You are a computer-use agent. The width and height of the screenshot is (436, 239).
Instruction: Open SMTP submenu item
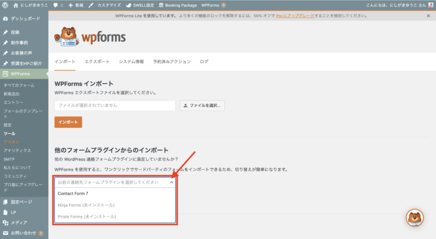(x=9, y=159)
